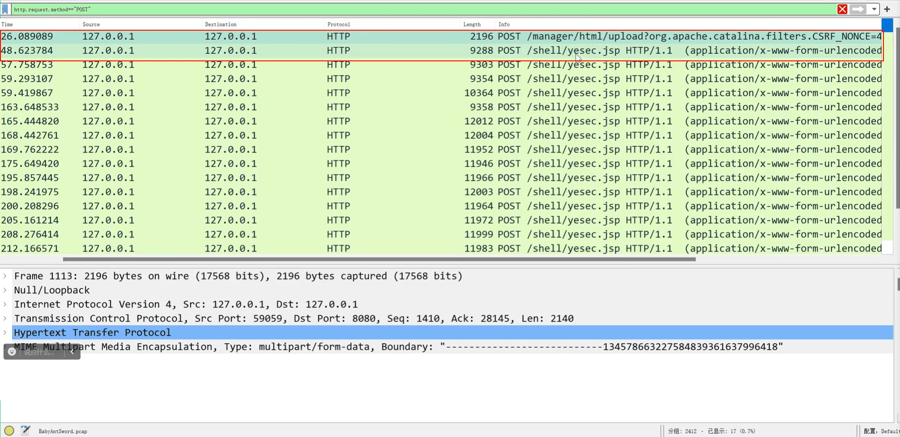The width and height of the screenshot is (900, 437).
Task: Expand Transmission Control Protocol row
Action: click(5, 319)
